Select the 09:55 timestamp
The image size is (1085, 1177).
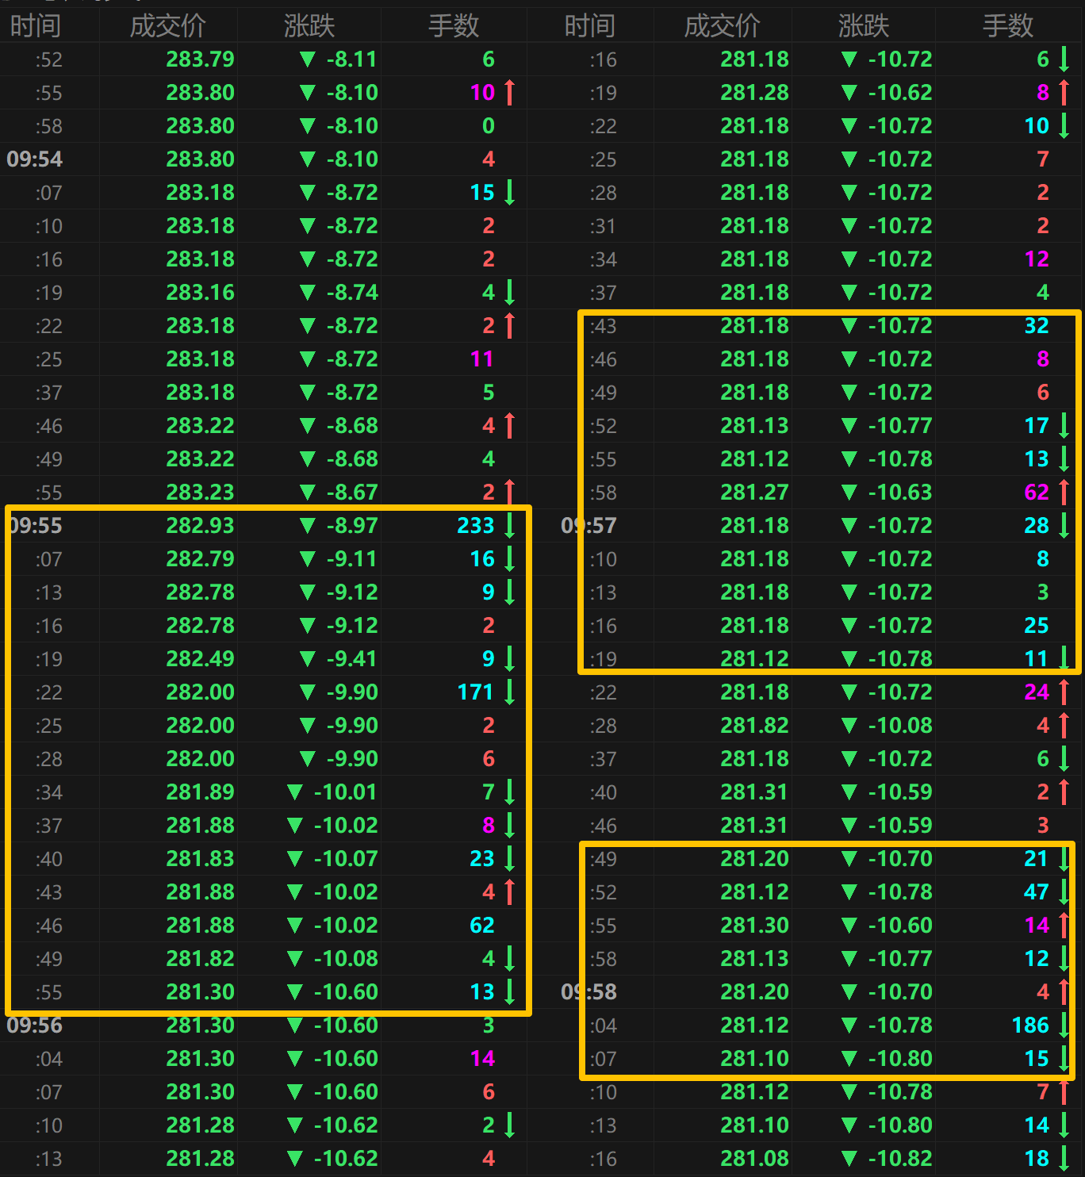click(34, 525)
